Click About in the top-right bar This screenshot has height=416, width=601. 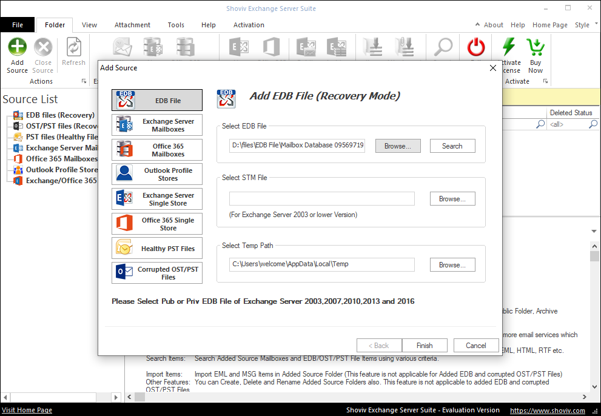[494, 25]
